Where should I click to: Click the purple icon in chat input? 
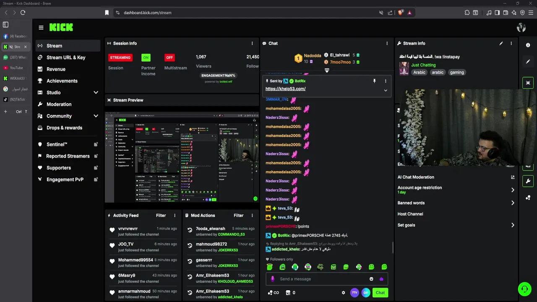381,279
